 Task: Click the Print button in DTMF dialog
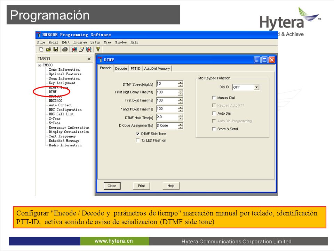point(142,186)
